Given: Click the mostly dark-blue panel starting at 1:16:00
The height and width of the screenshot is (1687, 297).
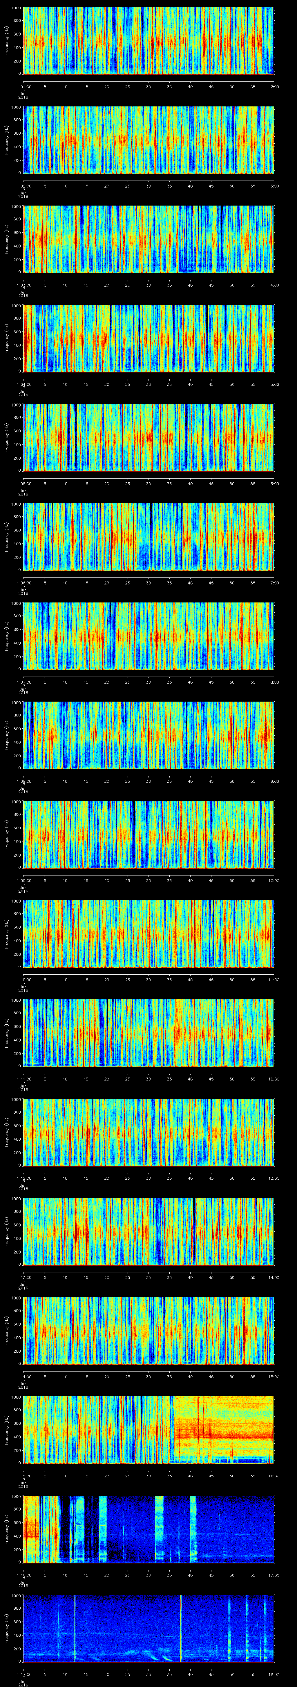Looking at the screenshot, I should 148,1529.
